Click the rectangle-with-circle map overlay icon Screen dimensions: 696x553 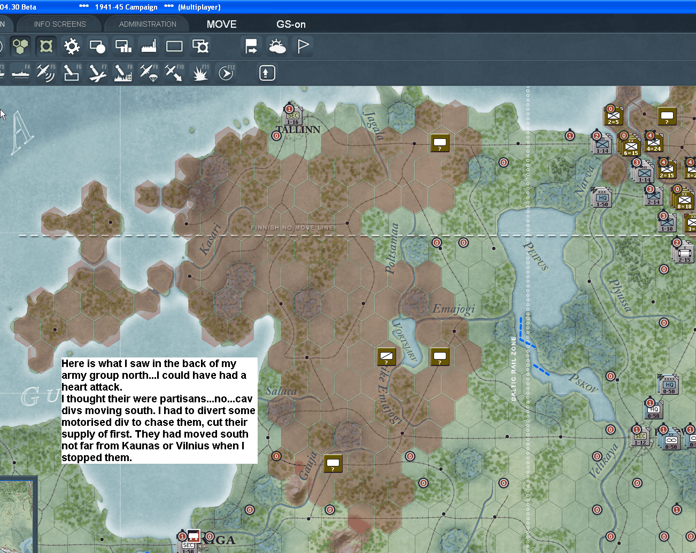[97, 46]
